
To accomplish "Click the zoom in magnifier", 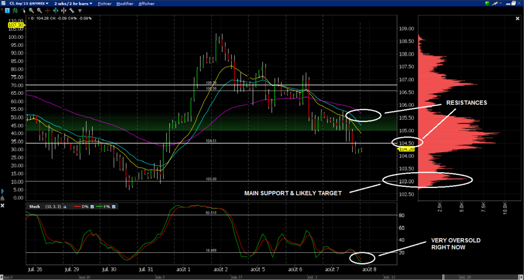I will click(x=31, y=10).
